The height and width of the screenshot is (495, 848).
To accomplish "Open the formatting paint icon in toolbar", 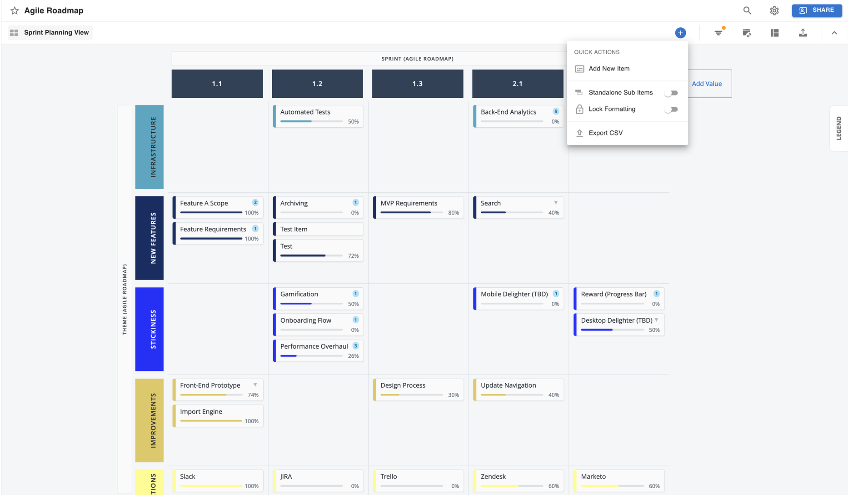I will [x=747, y=33].
